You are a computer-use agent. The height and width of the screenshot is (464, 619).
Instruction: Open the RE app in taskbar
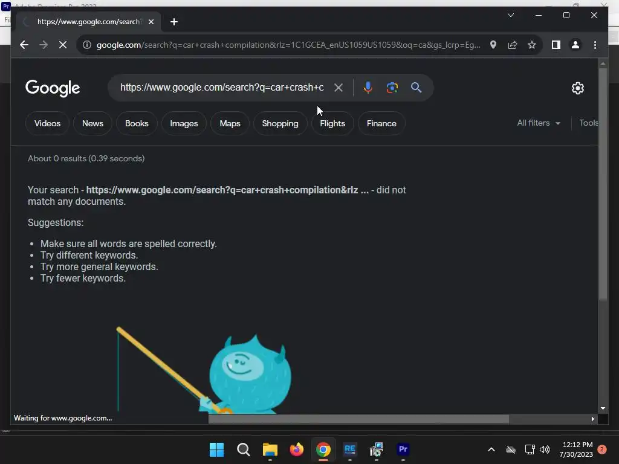350,449
